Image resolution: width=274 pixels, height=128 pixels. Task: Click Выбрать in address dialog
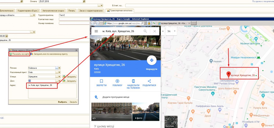tap(62, 102)
